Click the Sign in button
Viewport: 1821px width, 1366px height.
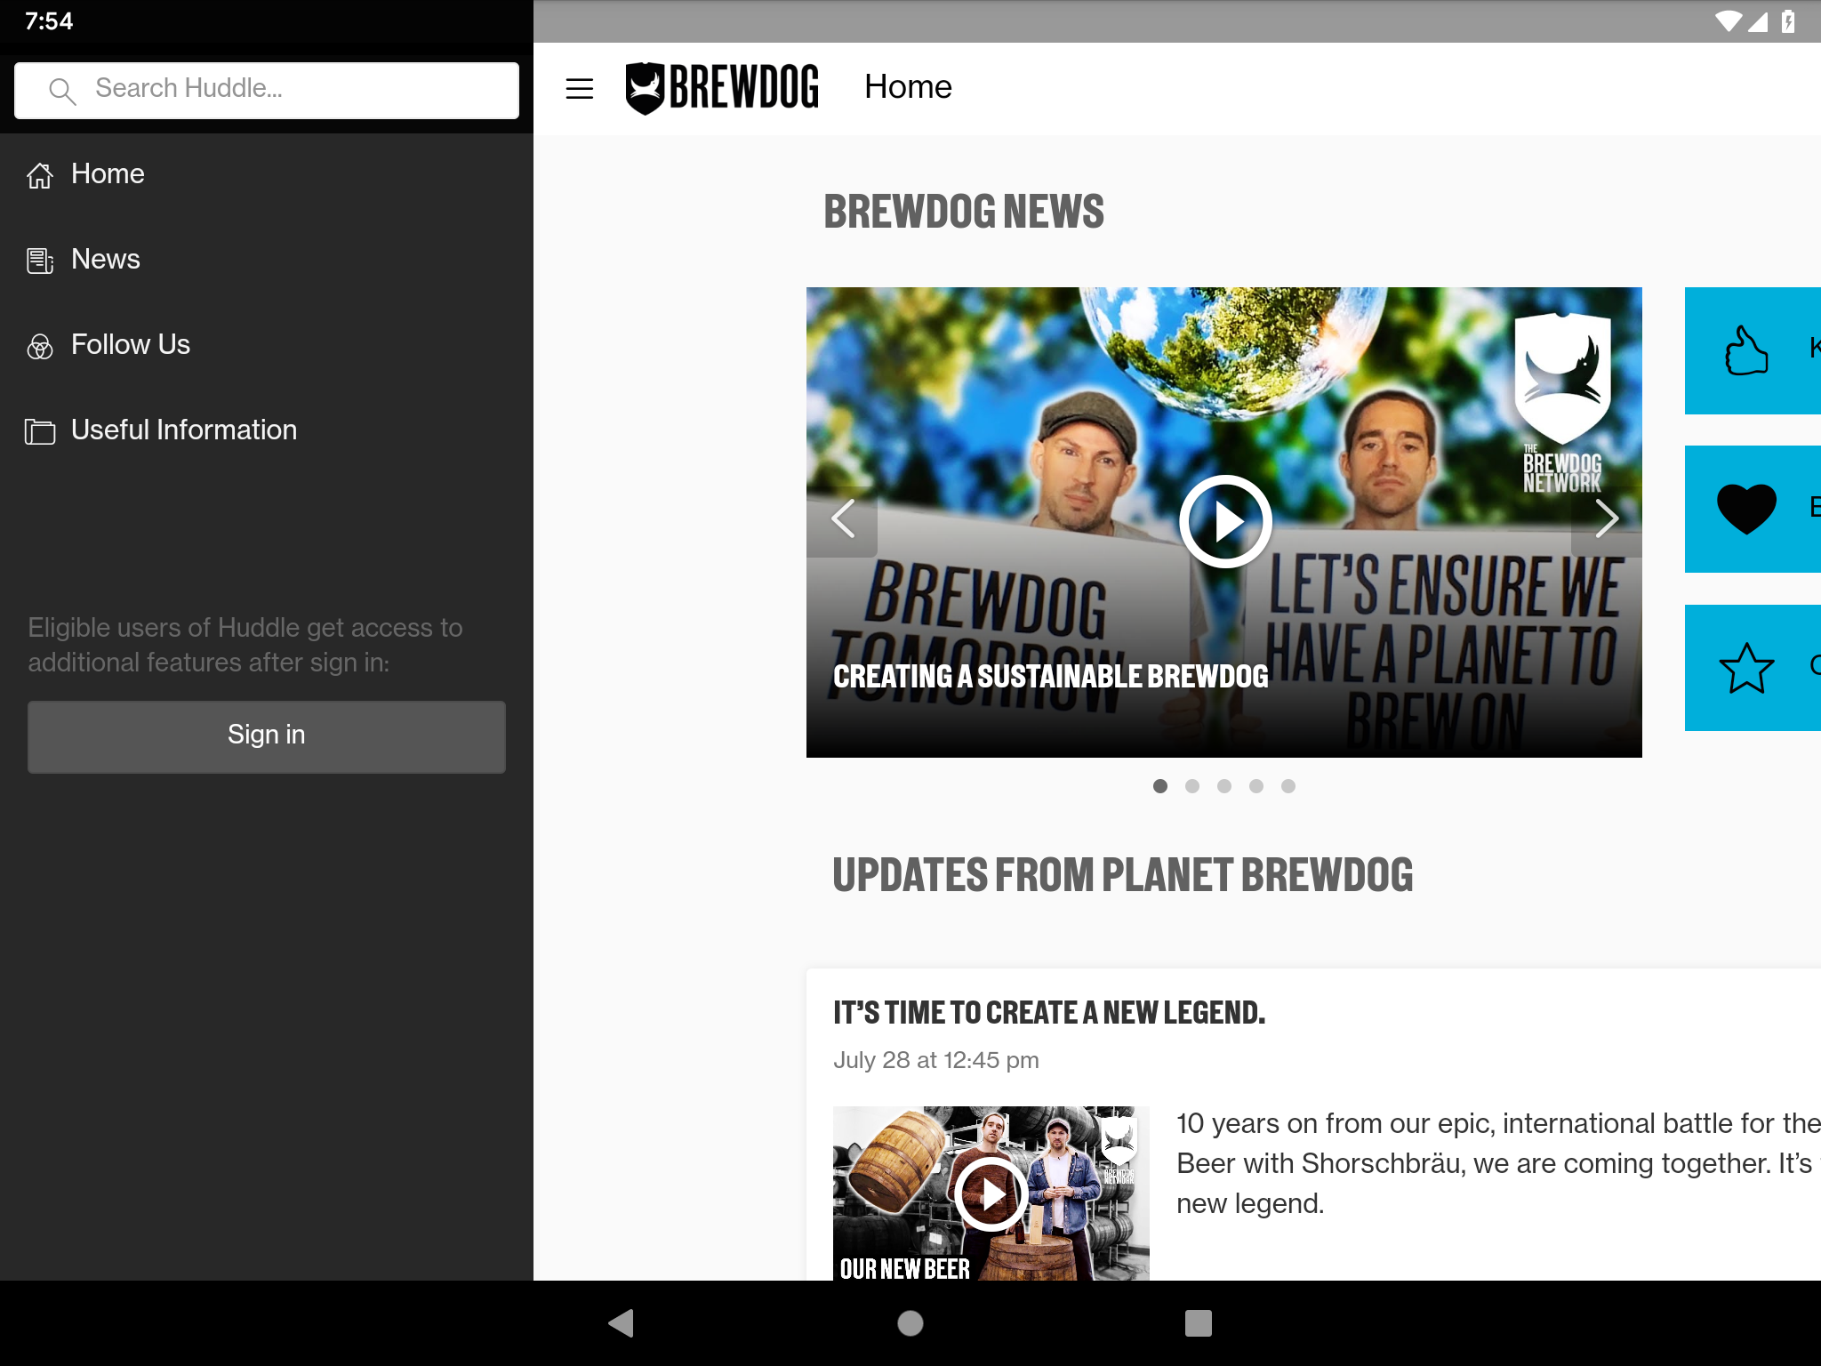click(267, 736)
